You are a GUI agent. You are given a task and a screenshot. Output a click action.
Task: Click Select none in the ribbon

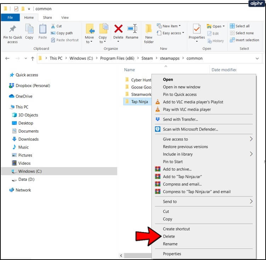tap(242, 33)
